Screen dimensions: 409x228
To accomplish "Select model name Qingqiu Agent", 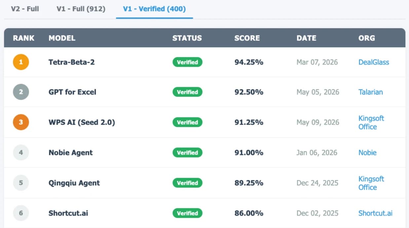I will pyautogui.click(x=74, y=183).
